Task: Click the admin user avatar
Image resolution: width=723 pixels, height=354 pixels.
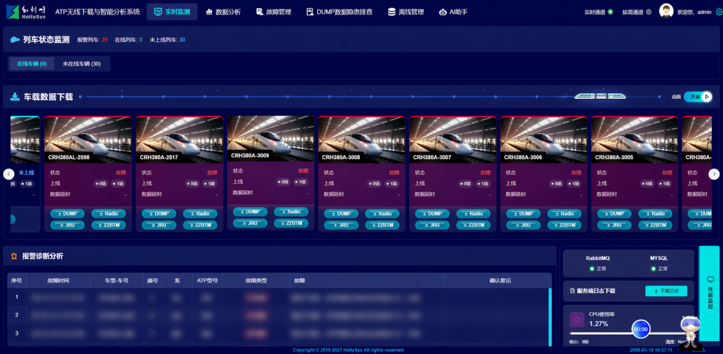Action: 667,11
